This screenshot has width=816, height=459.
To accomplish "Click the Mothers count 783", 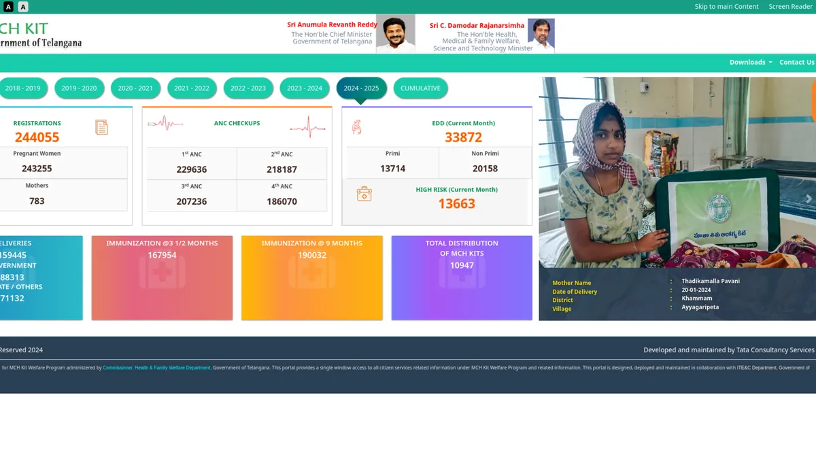I will coord(37,201).
